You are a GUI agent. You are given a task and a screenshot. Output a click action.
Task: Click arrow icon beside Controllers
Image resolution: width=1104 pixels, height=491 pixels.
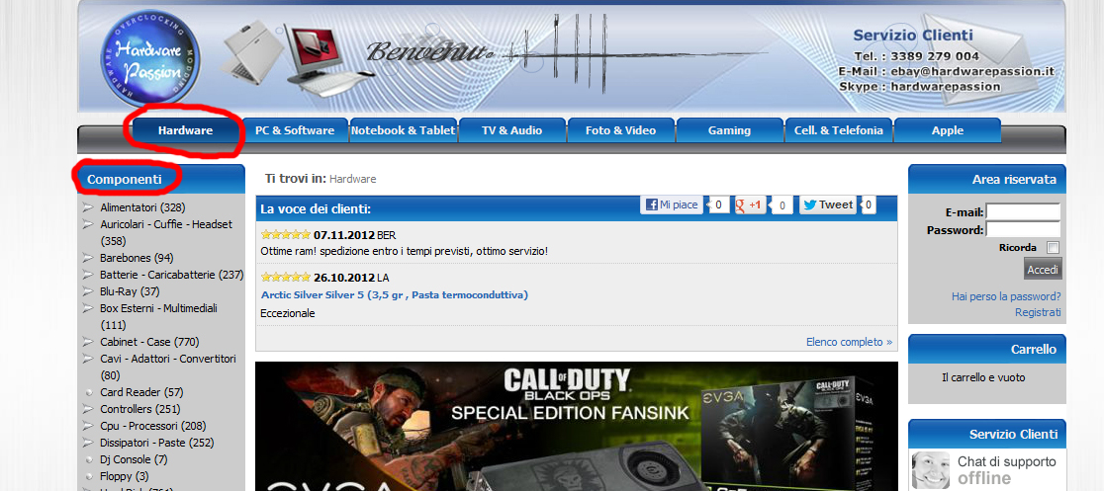pyautogui.click(x=88, y=409)
